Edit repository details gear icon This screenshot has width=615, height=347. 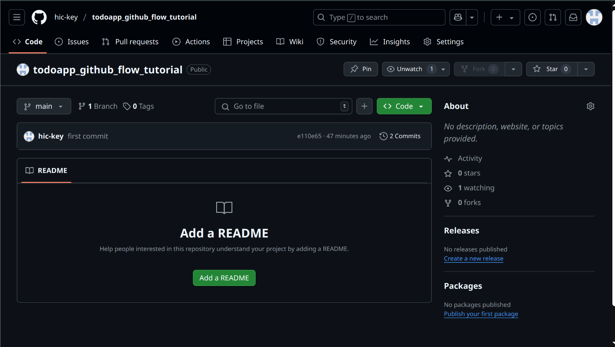[590, 106]
